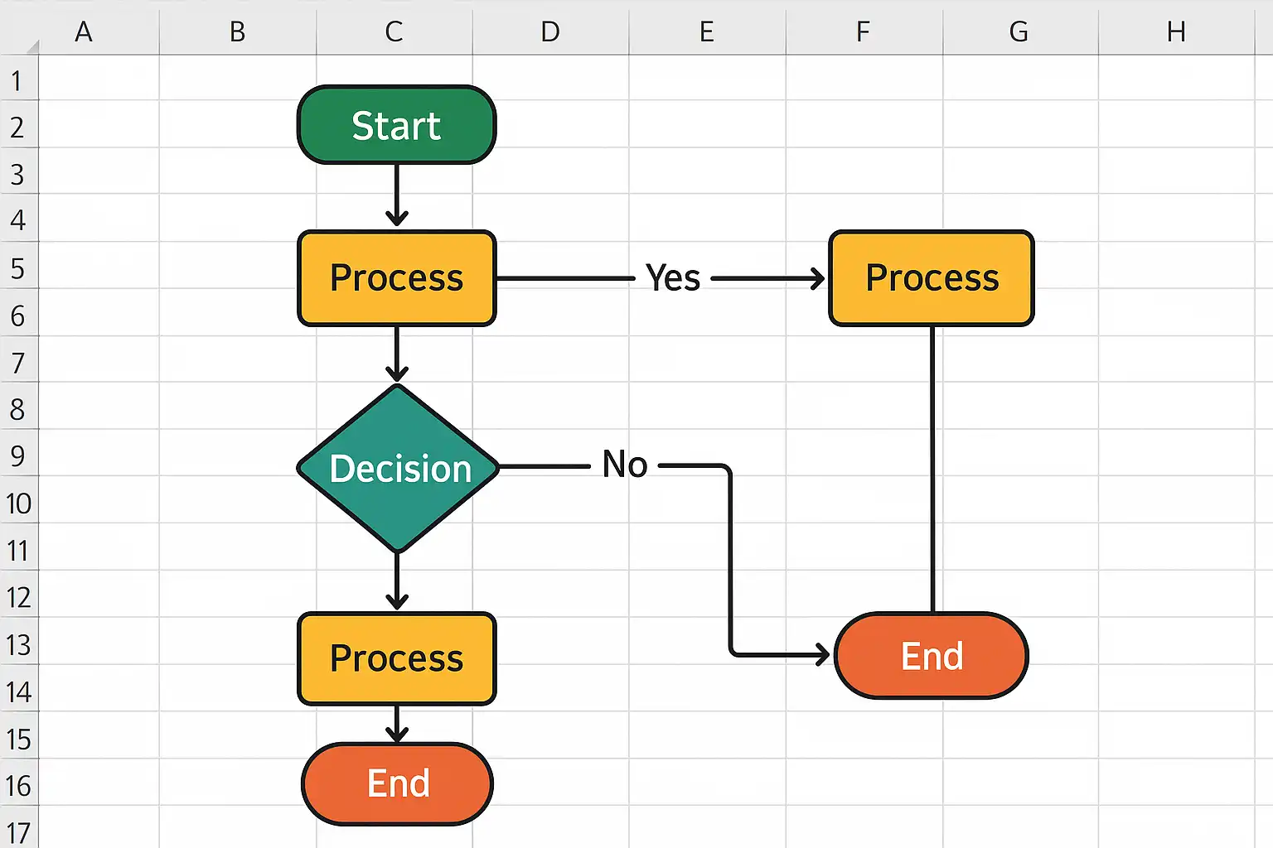Image resolution: width=1273 pixels, height=848 pixels.
Task: Select the End shape the No arrow points to
Action: point(932,656)
